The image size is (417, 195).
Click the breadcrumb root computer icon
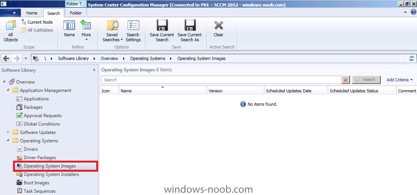[x=36, y=58]
